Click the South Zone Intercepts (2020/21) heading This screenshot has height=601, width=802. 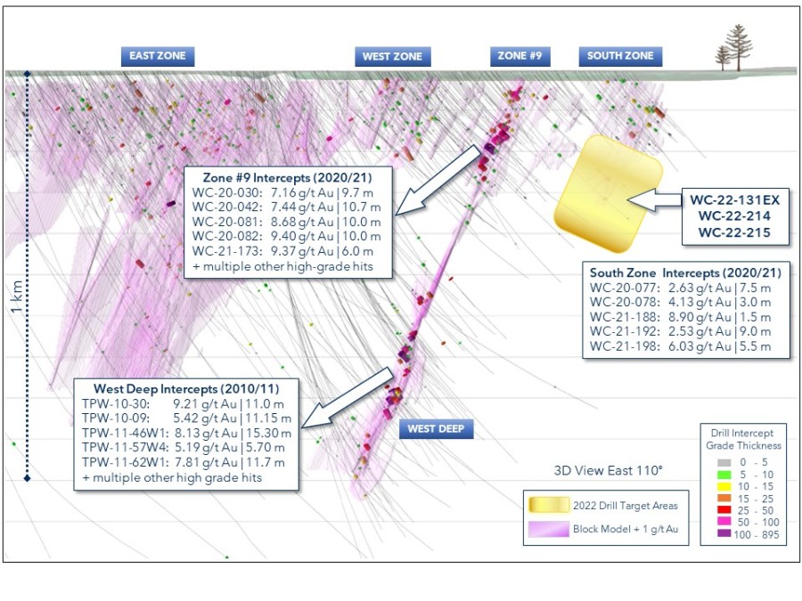click(x=686, y=273)
